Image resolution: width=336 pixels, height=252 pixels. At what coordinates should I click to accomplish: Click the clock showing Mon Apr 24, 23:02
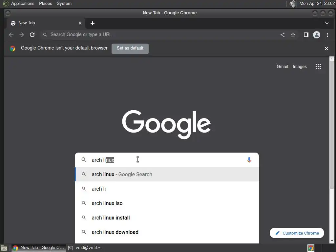click(x=317, y=4)
